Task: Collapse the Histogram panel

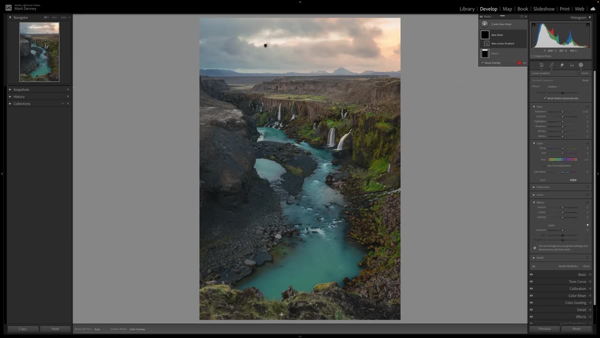Action: (589, 17)
